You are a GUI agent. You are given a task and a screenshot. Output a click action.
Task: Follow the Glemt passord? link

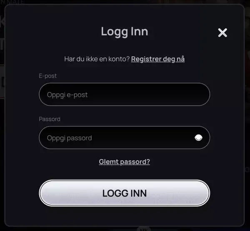124,161
